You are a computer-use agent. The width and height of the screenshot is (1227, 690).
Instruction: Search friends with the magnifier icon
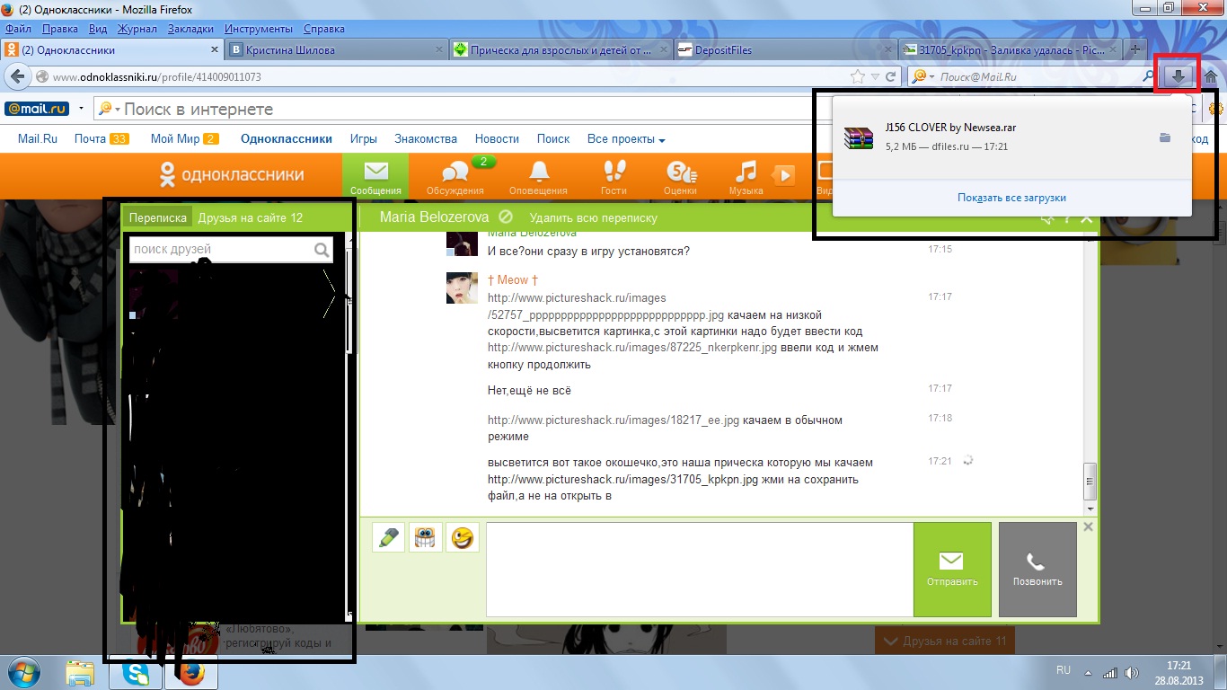tap(322, 250)
